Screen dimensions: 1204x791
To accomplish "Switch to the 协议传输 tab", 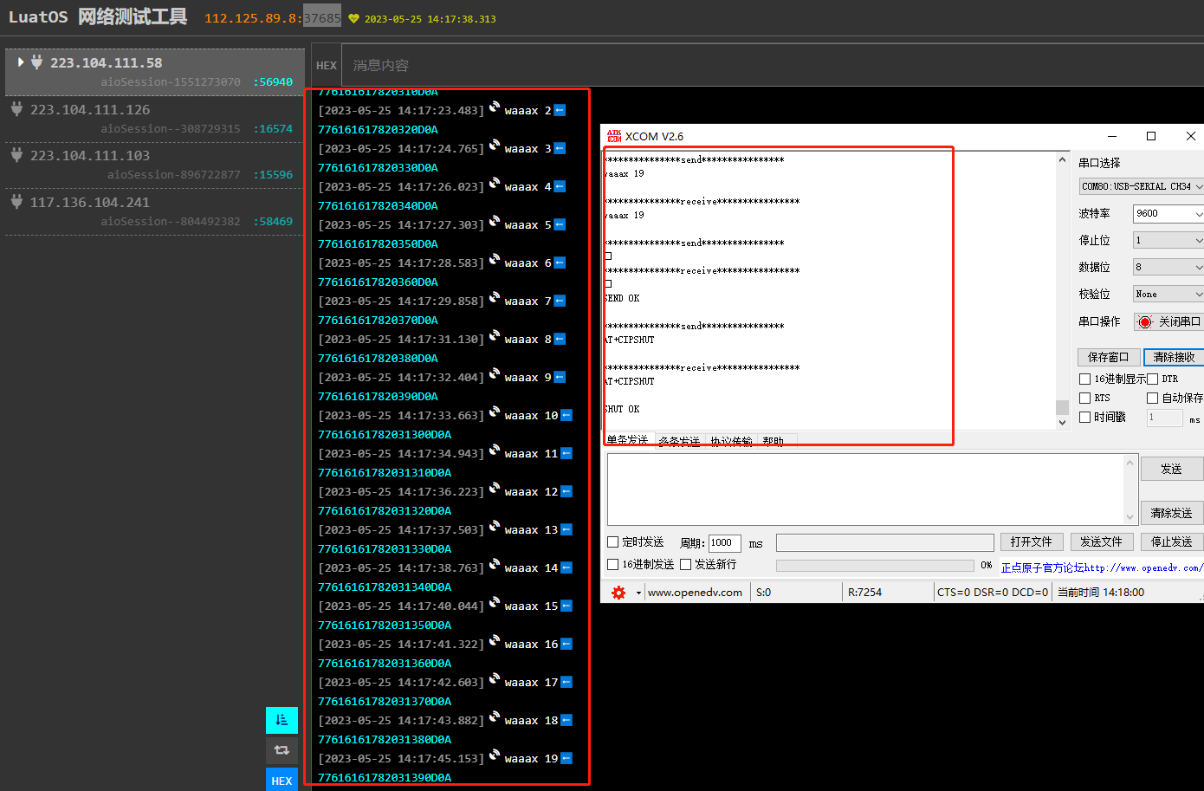I will coord(731,441).
